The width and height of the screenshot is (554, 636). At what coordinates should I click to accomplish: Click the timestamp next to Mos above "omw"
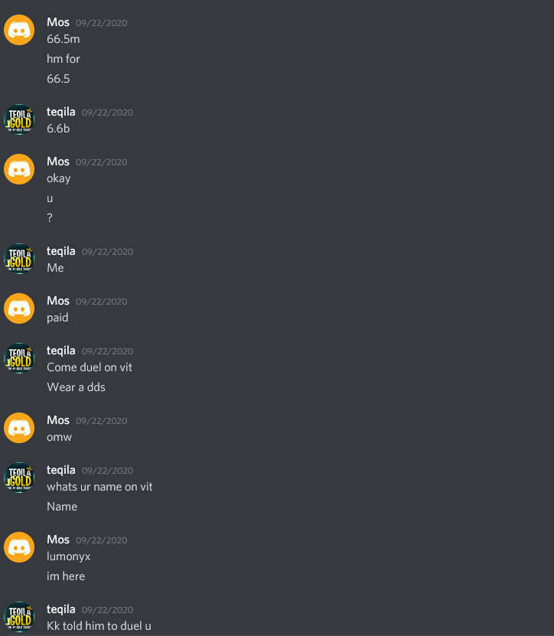click(102, 421)
